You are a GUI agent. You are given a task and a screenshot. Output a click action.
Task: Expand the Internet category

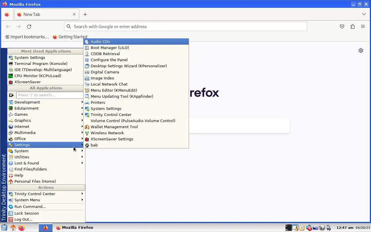[x=46, y=126]
